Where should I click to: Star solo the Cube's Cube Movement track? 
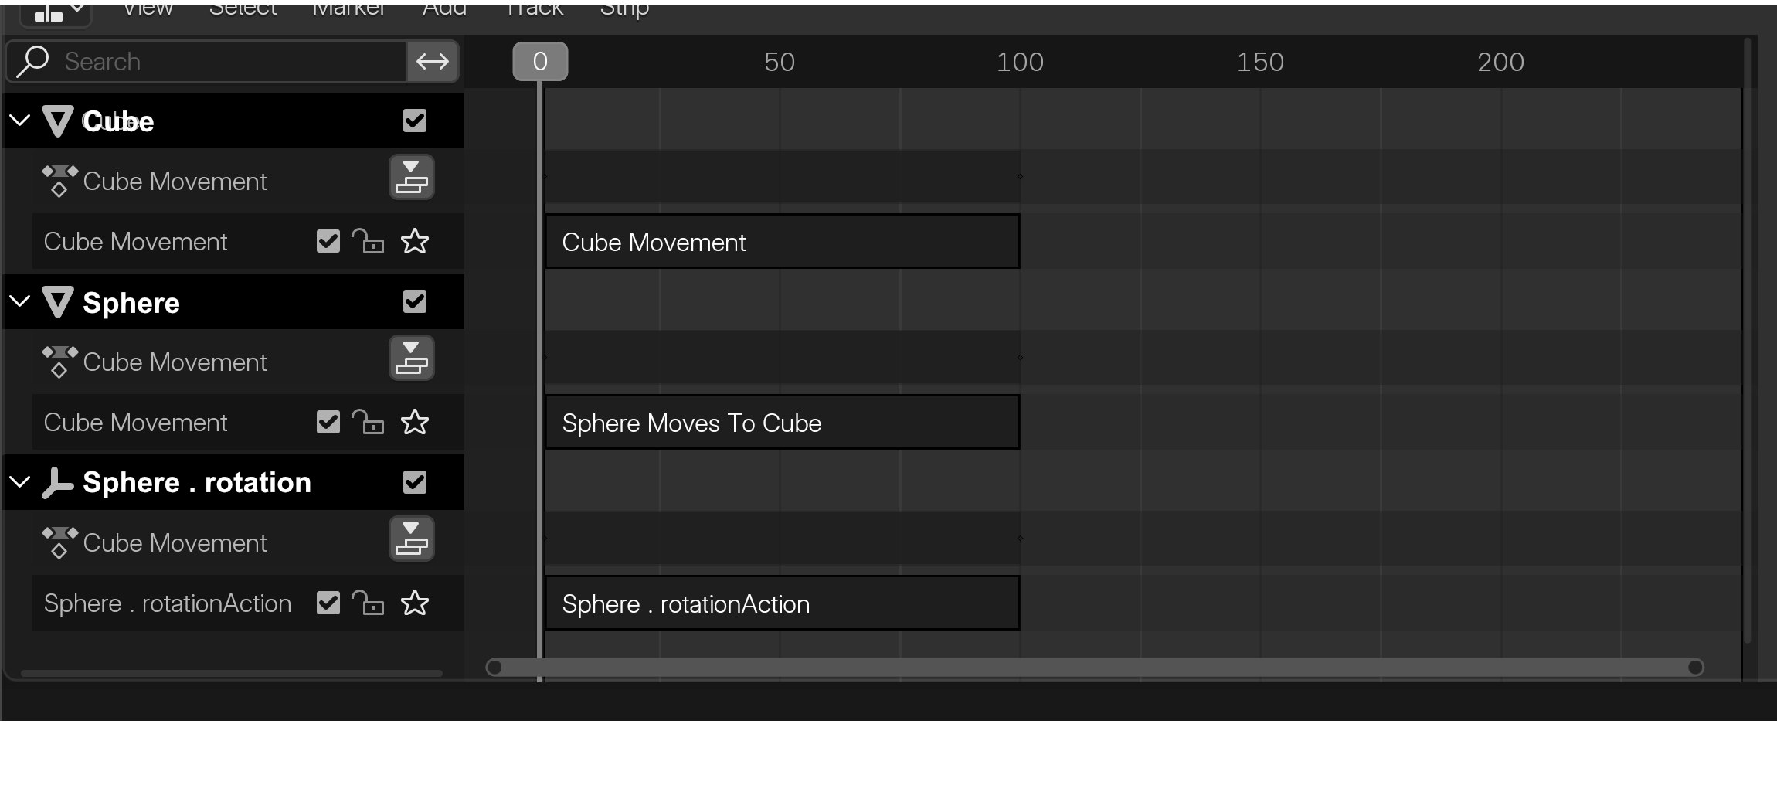(x=415, y=242)
